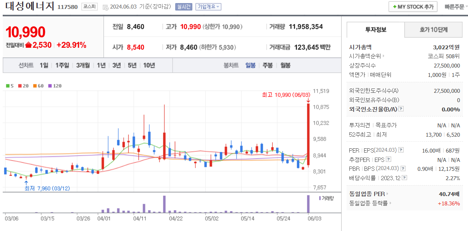The height and width of the screenshot is (231, 468).
Task: Click the arrow next to 동일업종 PER
Action: (387, 194)
